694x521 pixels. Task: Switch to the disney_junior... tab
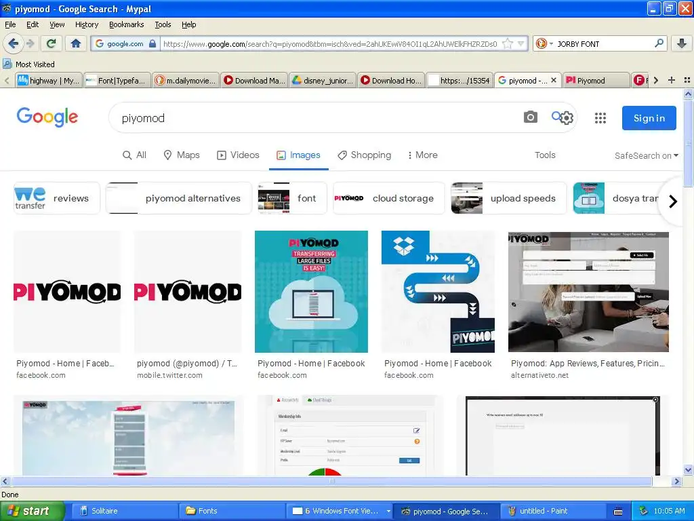(323, 81)
